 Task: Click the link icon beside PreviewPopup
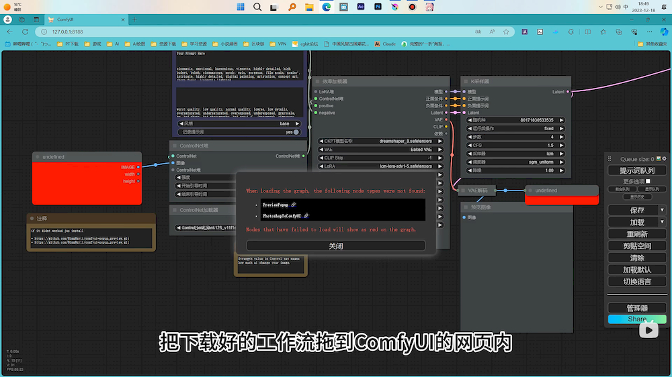pyautogui.click(x=293, y=204)
